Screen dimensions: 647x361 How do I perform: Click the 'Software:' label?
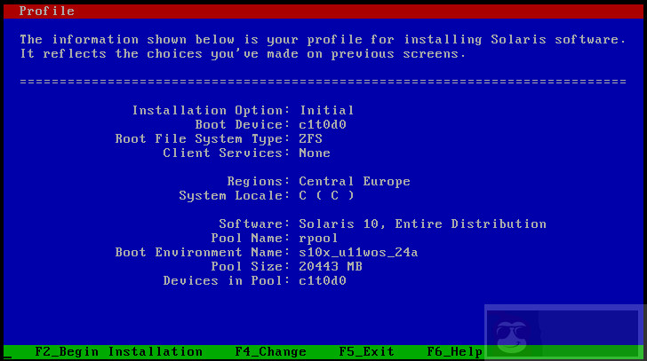tap(254, 224)
